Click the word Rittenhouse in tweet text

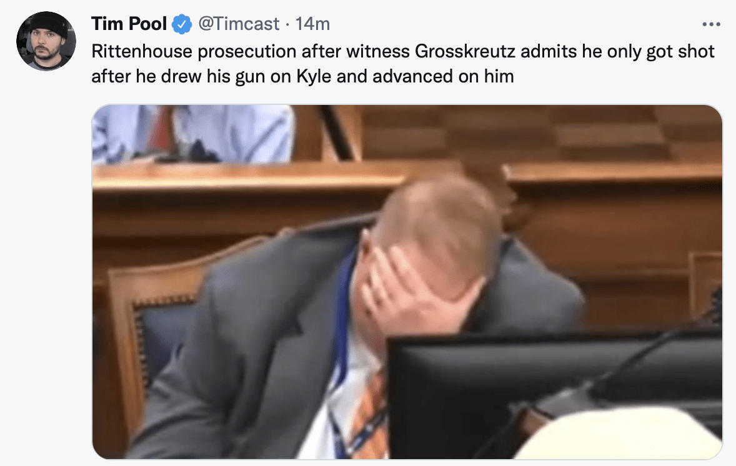pyautogui.click(x=142, y=51)
